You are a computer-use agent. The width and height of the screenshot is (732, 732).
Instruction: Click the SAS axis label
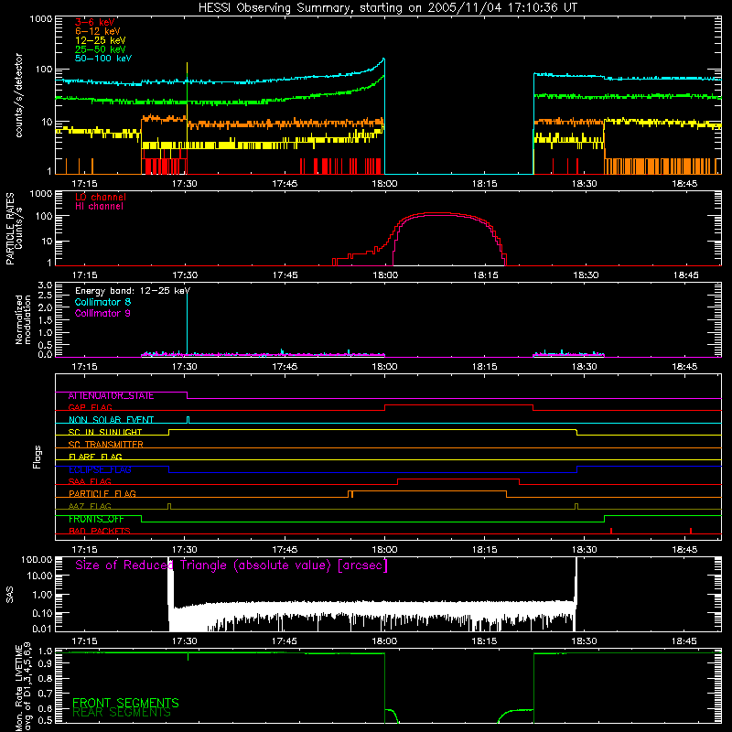10,595
